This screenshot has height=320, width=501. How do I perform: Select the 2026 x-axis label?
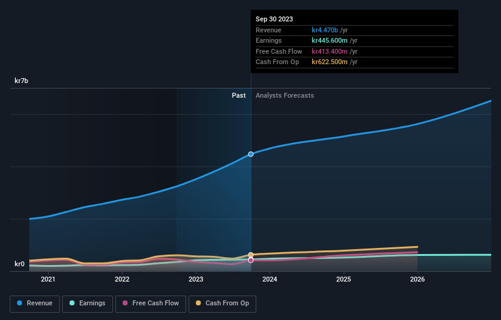(417, 280)
